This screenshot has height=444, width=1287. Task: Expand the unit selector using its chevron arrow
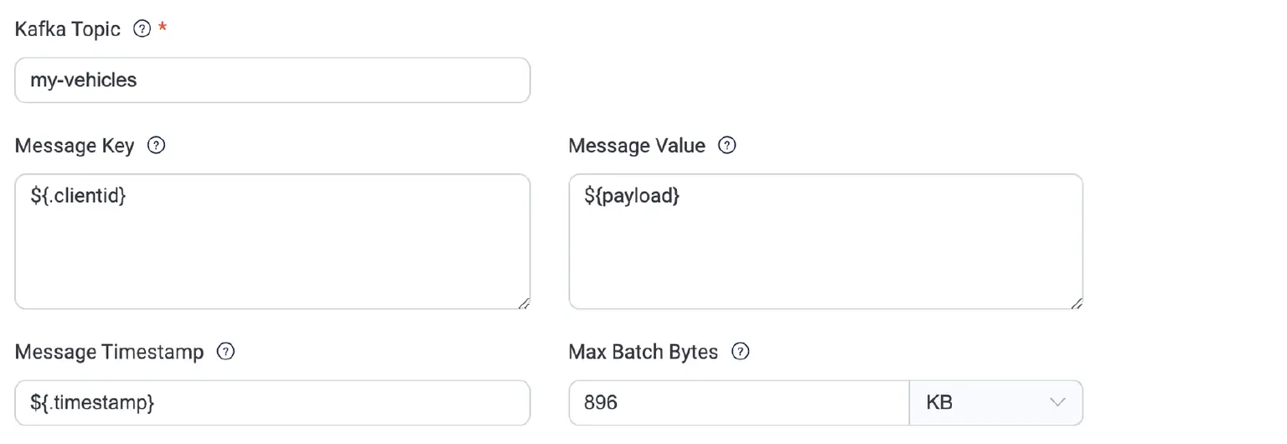(x=1057, y=403)
